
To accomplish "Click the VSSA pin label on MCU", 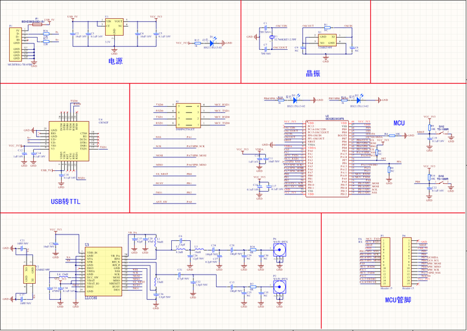I will (x=311, y=145).
